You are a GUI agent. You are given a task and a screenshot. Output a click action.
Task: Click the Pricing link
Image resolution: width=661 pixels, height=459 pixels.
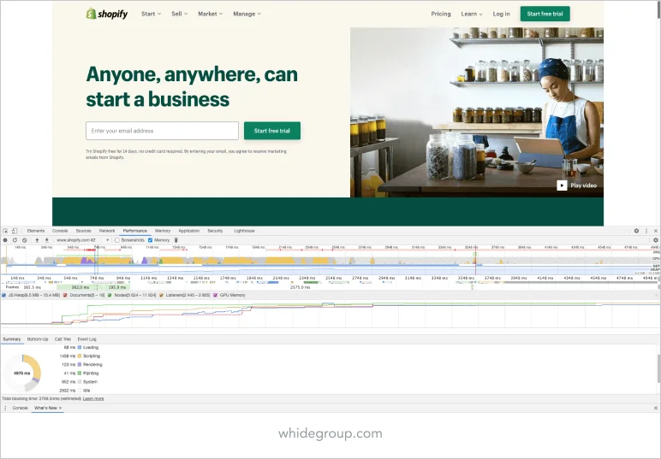tap(441, 14)
